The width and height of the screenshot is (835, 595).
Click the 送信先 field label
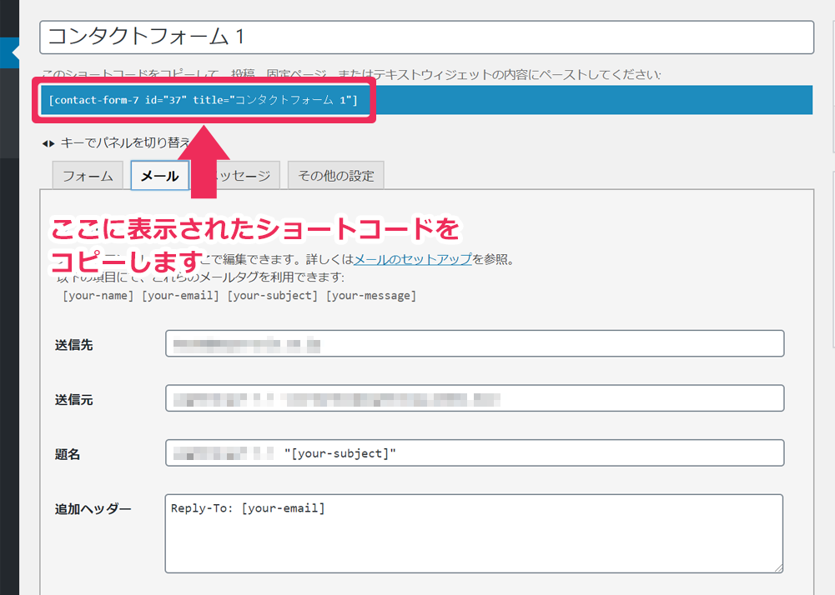tap(73, 344)
